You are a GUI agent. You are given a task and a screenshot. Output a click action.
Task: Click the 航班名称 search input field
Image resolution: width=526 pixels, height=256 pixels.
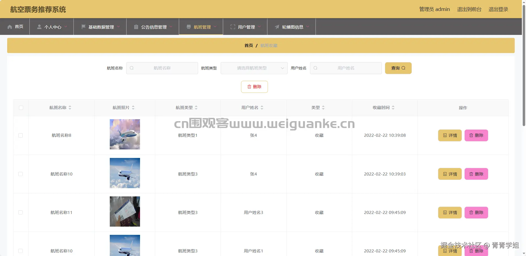[162, 68]
